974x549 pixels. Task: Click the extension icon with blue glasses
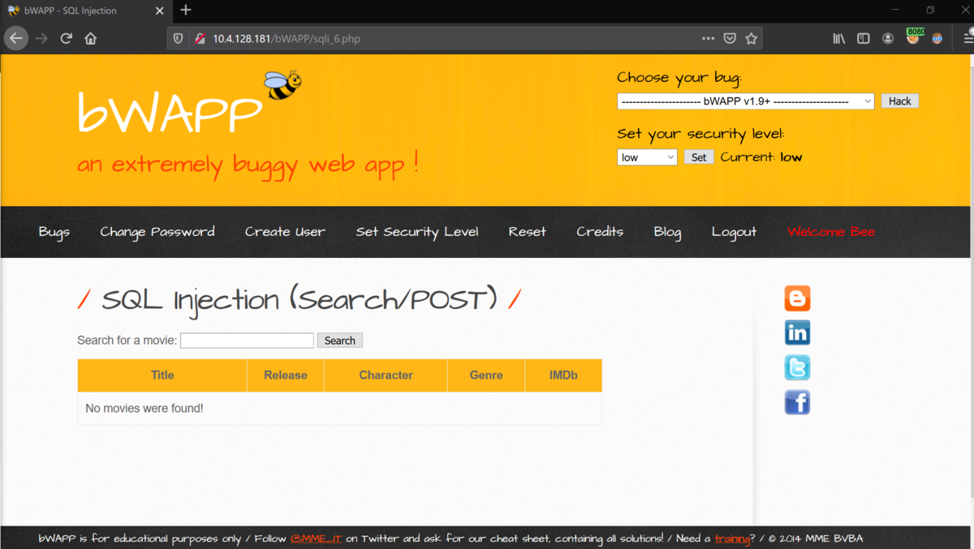[937, 38]
